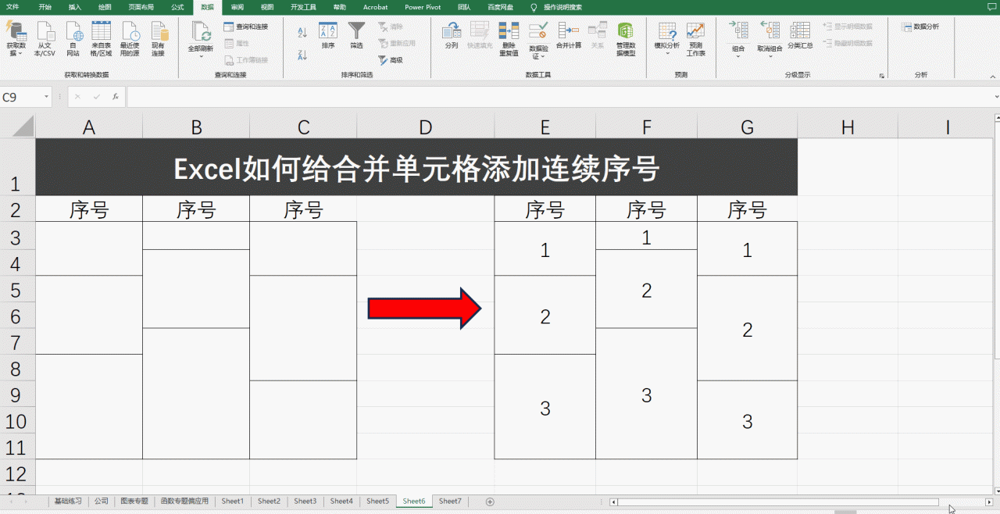The width and height of the screenshot is (1000, 514).
Task: Open the 基础练习 worksheet tab
Action: pyautogui.click(x=67, y=502)
